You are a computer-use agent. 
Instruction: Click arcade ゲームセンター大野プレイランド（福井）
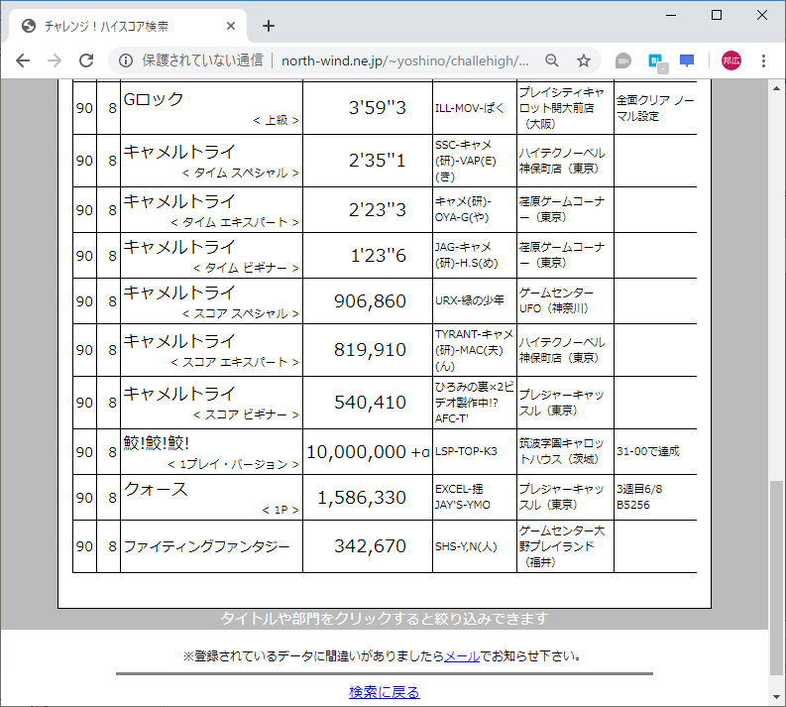(562, 546)
